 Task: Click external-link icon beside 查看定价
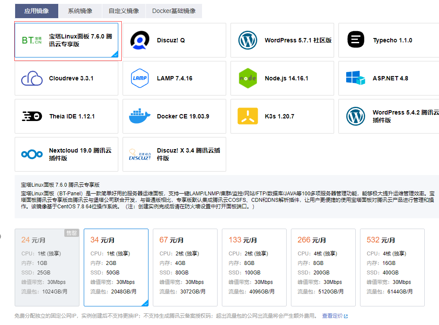[x=346, y=316]
